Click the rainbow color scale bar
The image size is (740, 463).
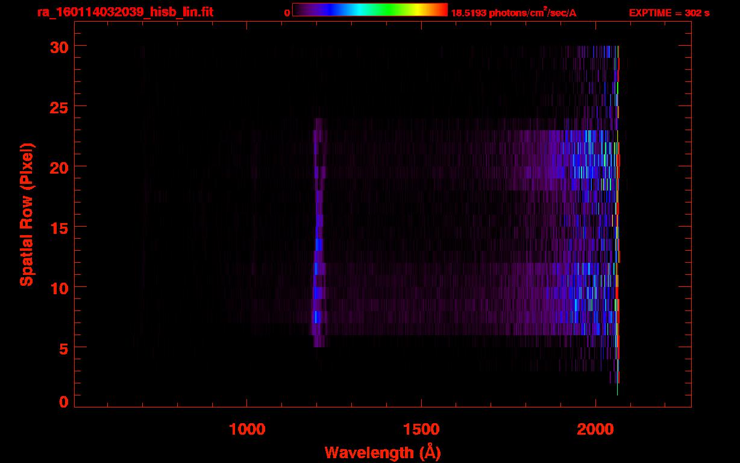click(x=370, y=10)
